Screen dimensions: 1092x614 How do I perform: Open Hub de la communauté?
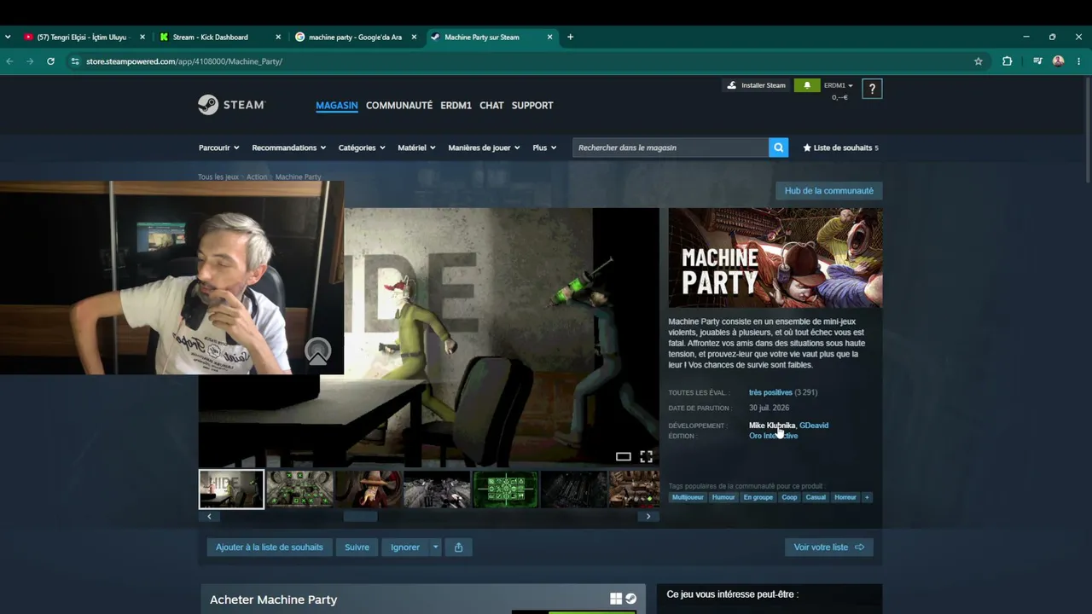[x=828, y=191]
